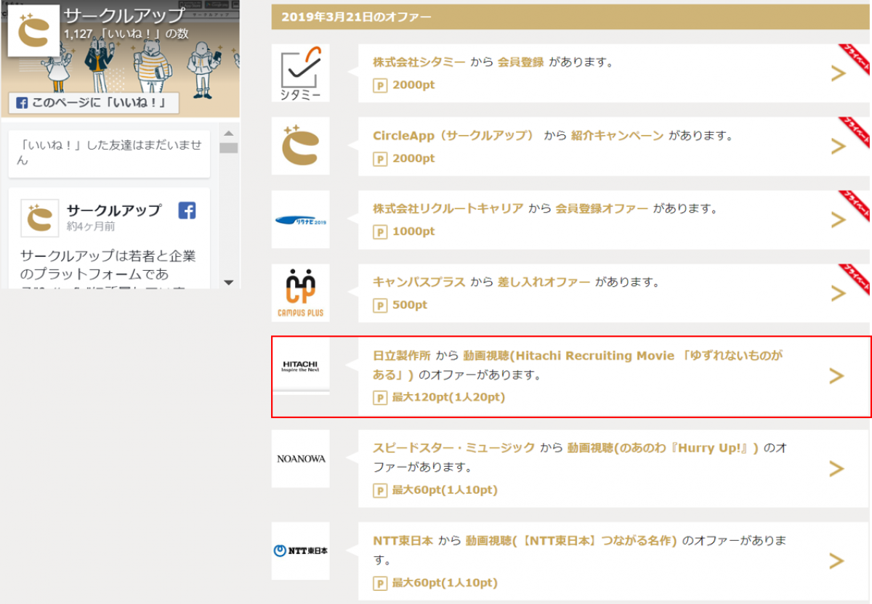Viewport: 872px width, 604px height.
Task: Click サークルアップ title in Facebook header
Action: [x=124, y=15]
